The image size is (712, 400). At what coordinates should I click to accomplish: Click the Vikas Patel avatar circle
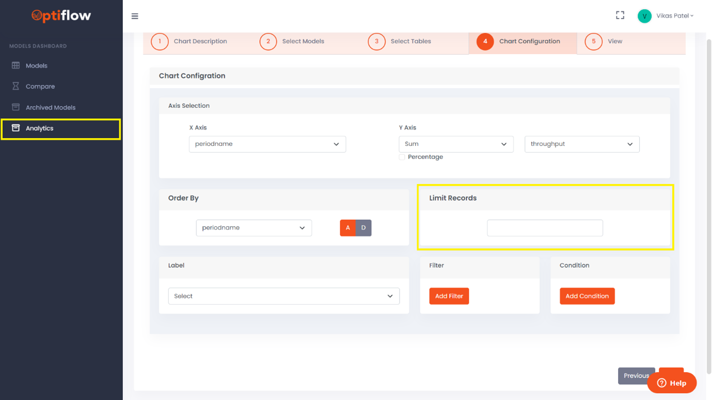pyautogui.click(x=644, y=16)
